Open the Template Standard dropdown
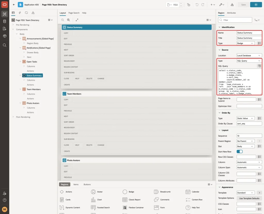The width and height of the screenshot is (264, 214). 245,193
